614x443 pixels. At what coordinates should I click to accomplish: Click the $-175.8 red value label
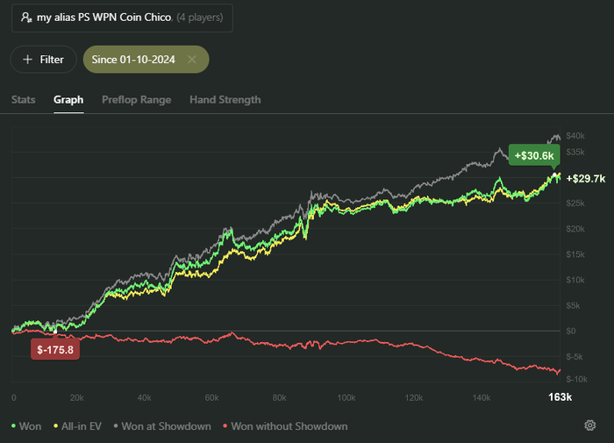(54, 349)
